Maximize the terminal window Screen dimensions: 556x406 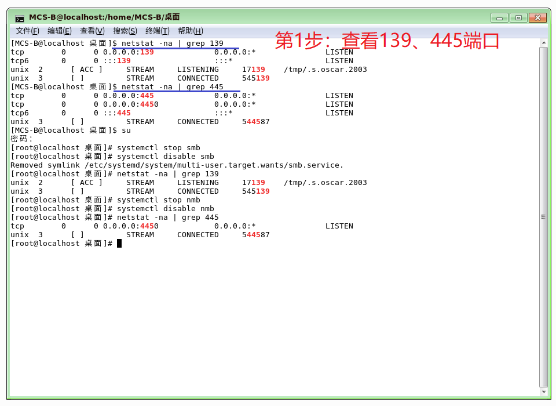pyautogui.click(x=518, y=17)
